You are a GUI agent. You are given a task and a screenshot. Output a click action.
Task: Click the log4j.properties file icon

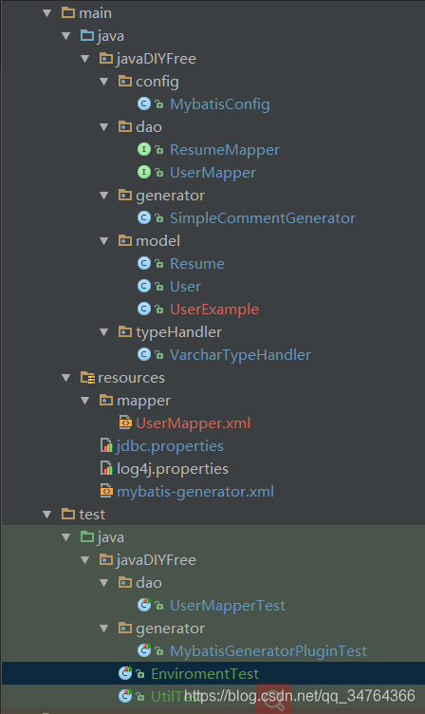(x=106, y=468)
